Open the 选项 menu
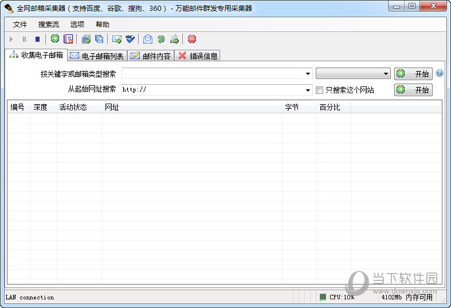Image resolution: width=451 pixels, height=308 pixels. coord(77,25)
